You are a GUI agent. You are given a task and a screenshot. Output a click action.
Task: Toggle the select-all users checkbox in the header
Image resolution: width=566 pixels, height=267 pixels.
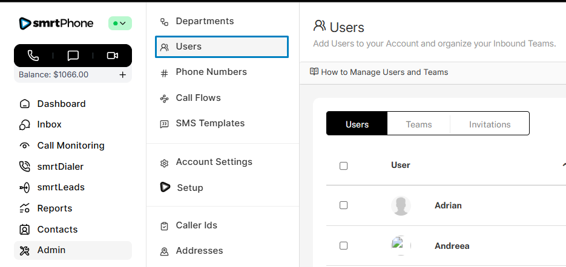(x=344, y=166)
